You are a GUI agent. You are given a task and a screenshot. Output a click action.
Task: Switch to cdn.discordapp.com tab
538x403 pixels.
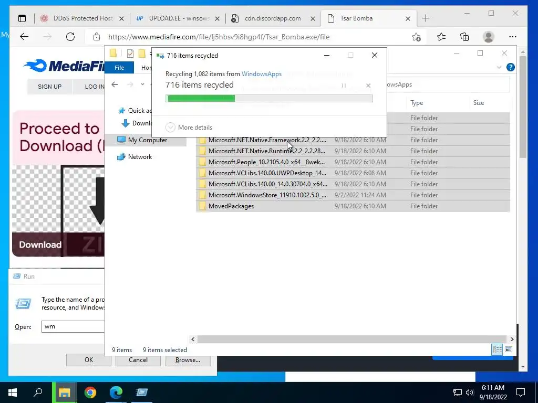(x=273, y=18)
